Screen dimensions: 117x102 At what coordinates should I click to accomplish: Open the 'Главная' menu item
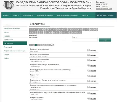[x=6, y=15]
